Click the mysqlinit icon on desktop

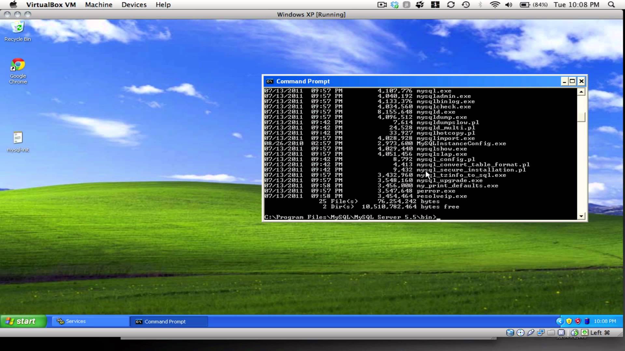point(18,139)
